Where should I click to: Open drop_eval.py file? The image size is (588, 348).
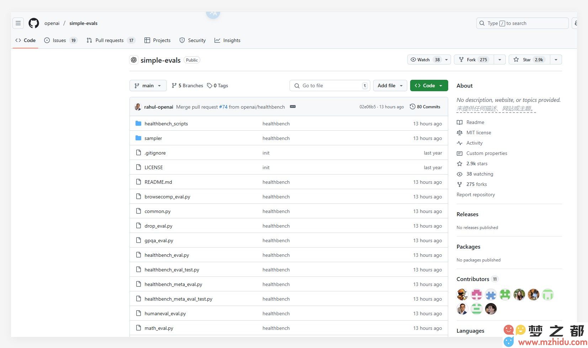click(x=159, y=226)
